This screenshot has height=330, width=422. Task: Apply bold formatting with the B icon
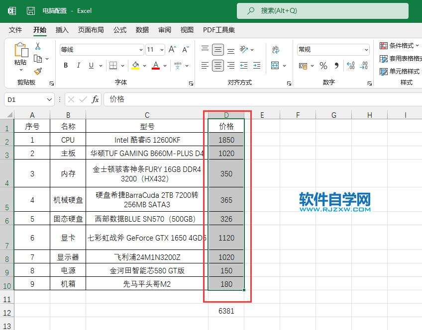65,64
